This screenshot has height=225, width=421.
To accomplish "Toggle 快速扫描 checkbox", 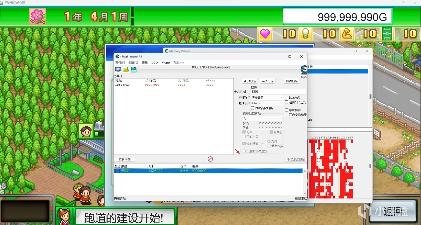I will 244,144.
